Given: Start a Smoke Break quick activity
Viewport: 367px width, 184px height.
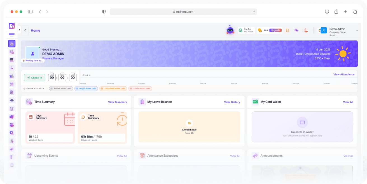Looking at the screenshot, I should tap(61, 89).
